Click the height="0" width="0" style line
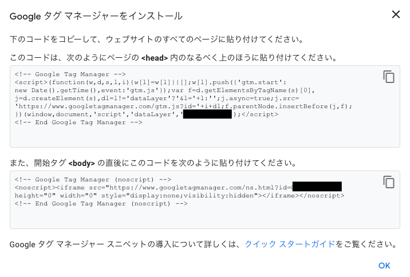410x277 pixels. [179, 196]
